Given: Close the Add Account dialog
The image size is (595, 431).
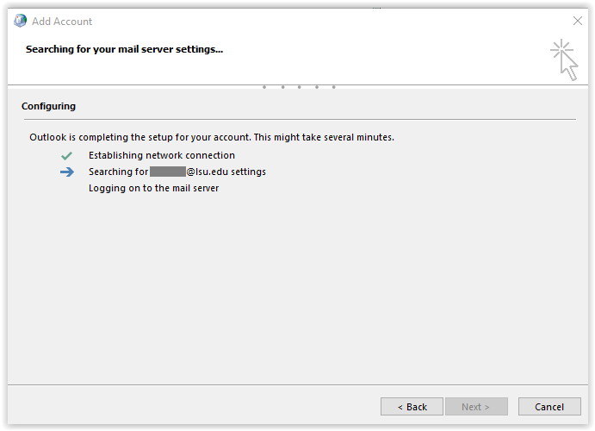Looking at the screenshot, I should [x=578, y=21].
